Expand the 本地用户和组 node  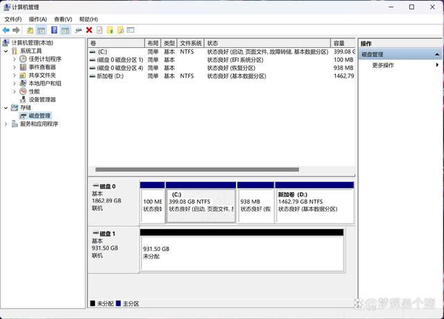click(15, 83)
